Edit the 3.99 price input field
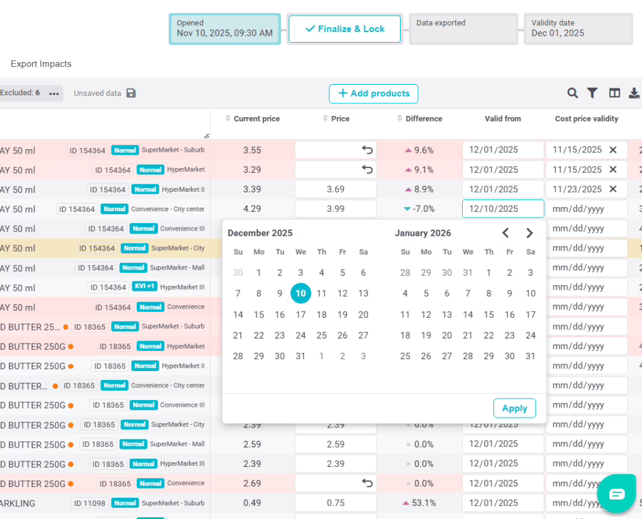This screenshot has height=519, width=642. coord(335,209)
